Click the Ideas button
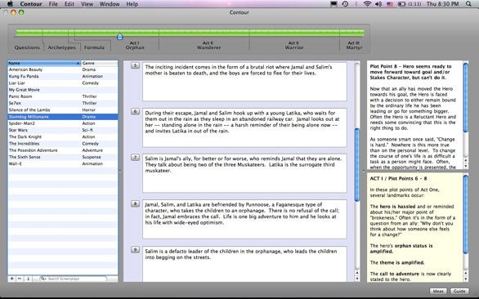 click(x=438, y=291)
